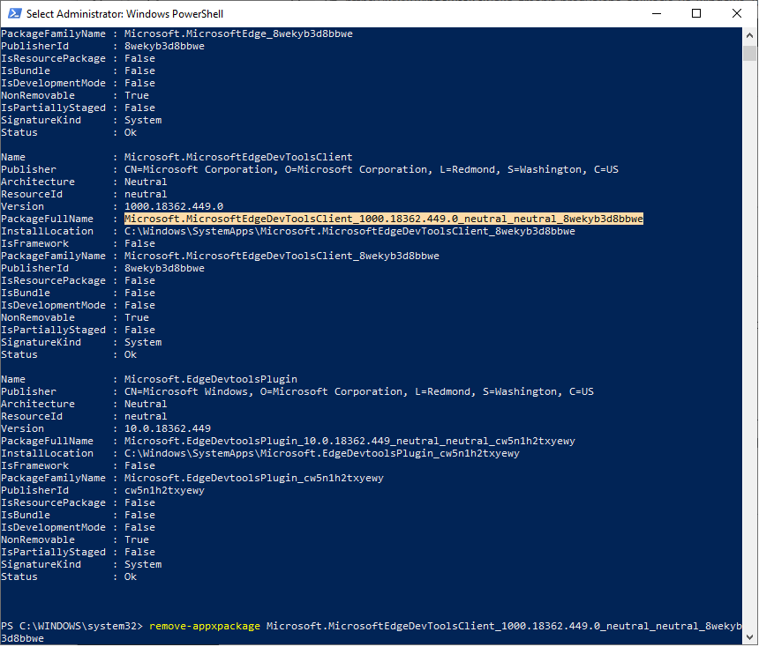759x647 pixels.
Task: Open the PowerShell window system menu icon
Action: click(x=14, y=13)
